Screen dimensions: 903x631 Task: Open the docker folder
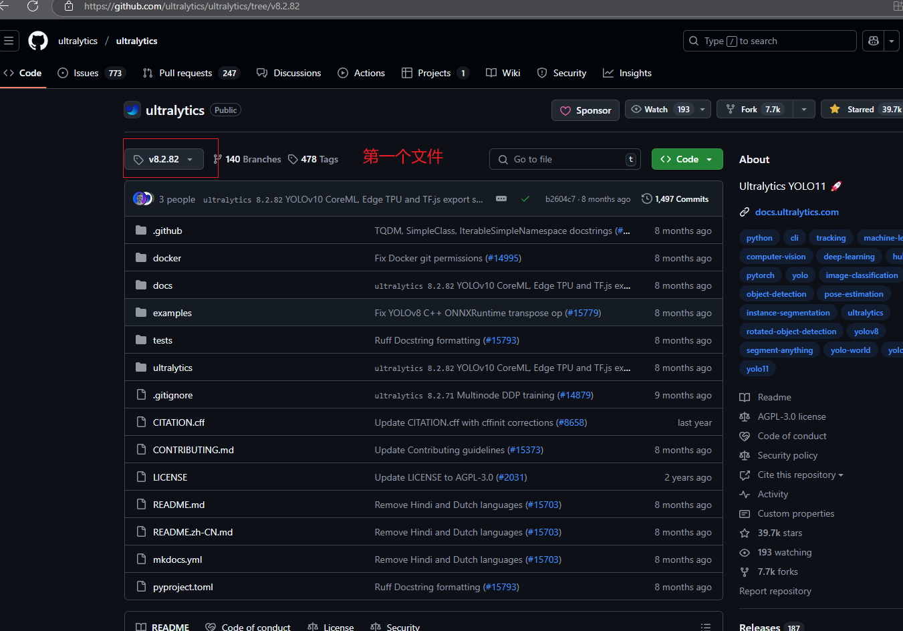point(167,258)
